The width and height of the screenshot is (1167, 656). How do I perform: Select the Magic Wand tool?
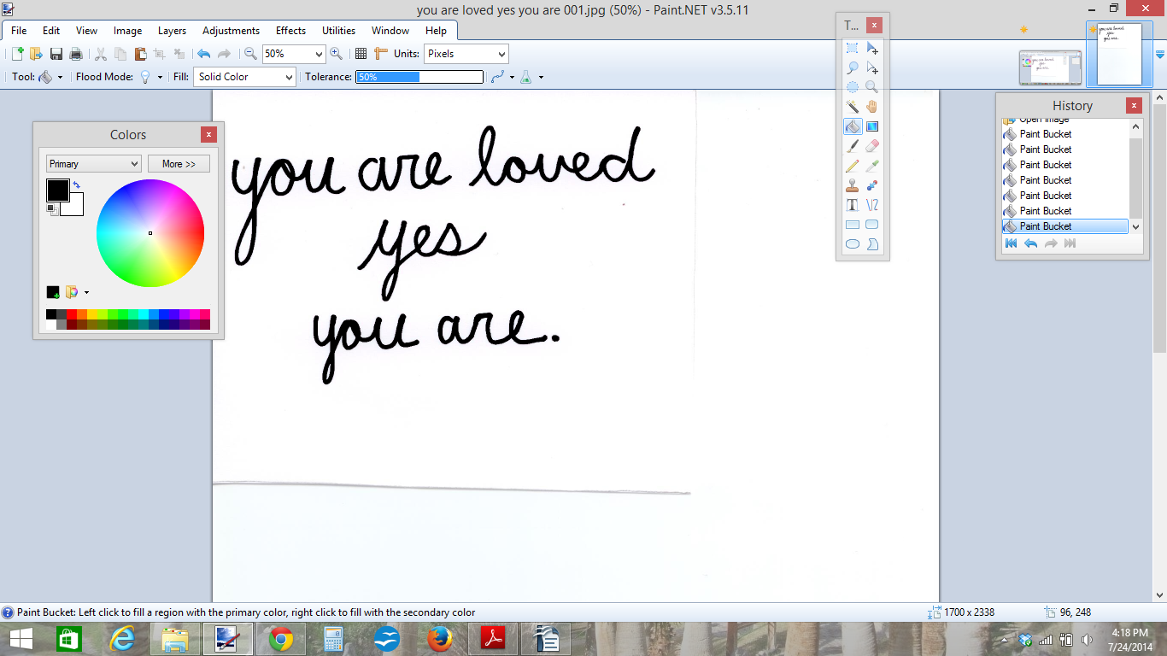[x=852, y=107]
